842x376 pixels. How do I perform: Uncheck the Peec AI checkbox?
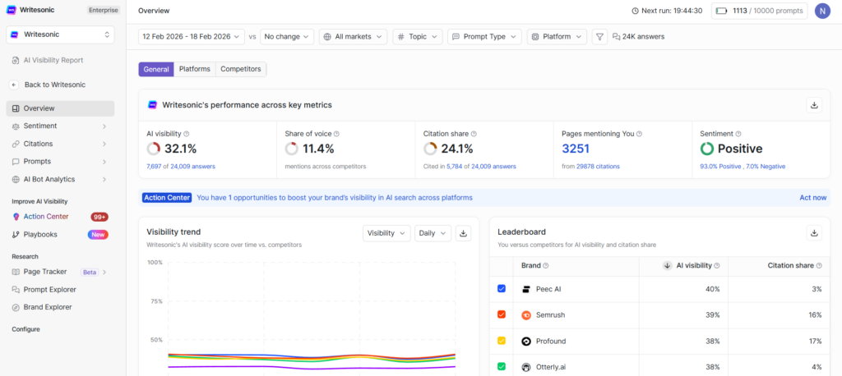point(502,289)
